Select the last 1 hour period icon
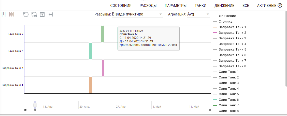 coord(26,14)
